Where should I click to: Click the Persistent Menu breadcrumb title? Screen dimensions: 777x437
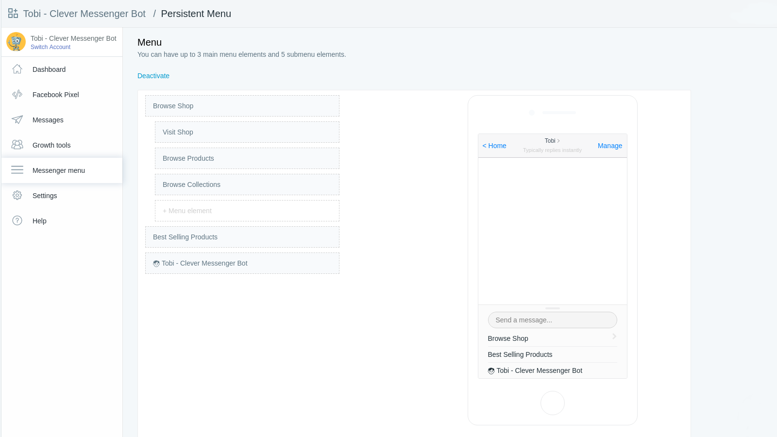pyautogui.click(x=196, y=14)
